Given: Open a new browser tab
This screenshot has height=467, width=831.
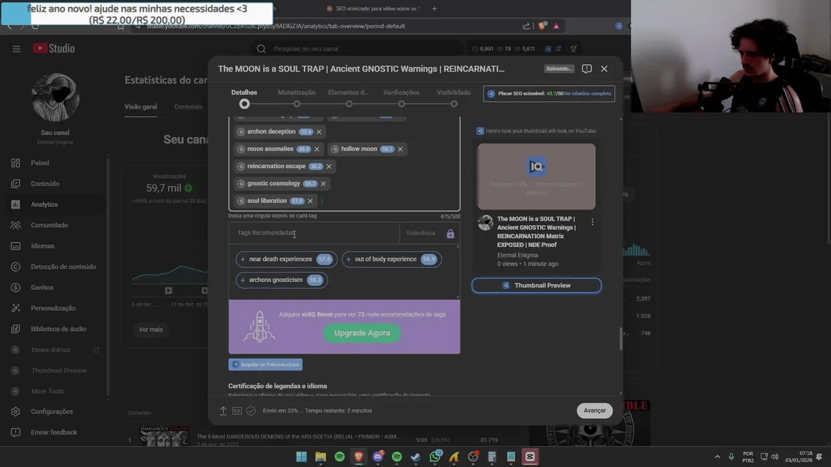Looking at the screenshot, I should 434,8.
